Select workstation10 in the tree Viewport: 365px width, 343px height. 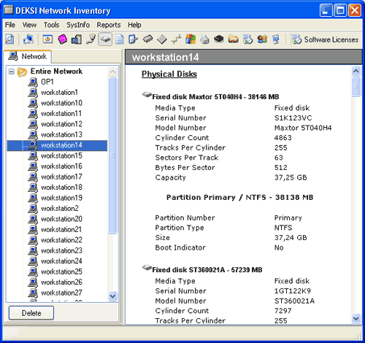pos(61,103)
